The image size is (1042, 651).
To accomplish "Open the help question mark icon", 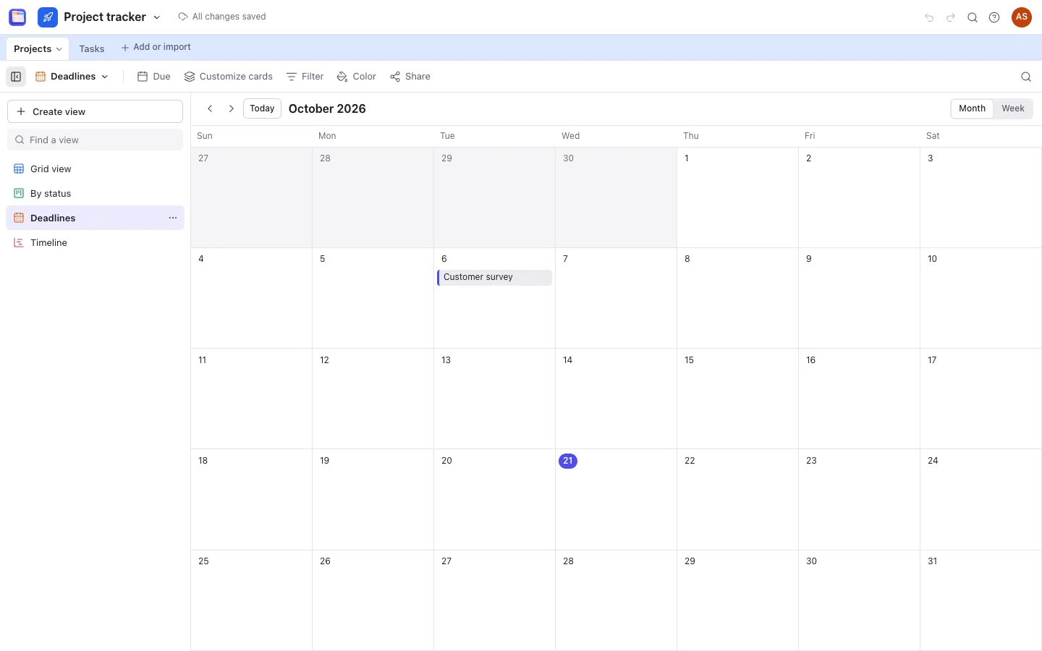I will click(994, 17).
